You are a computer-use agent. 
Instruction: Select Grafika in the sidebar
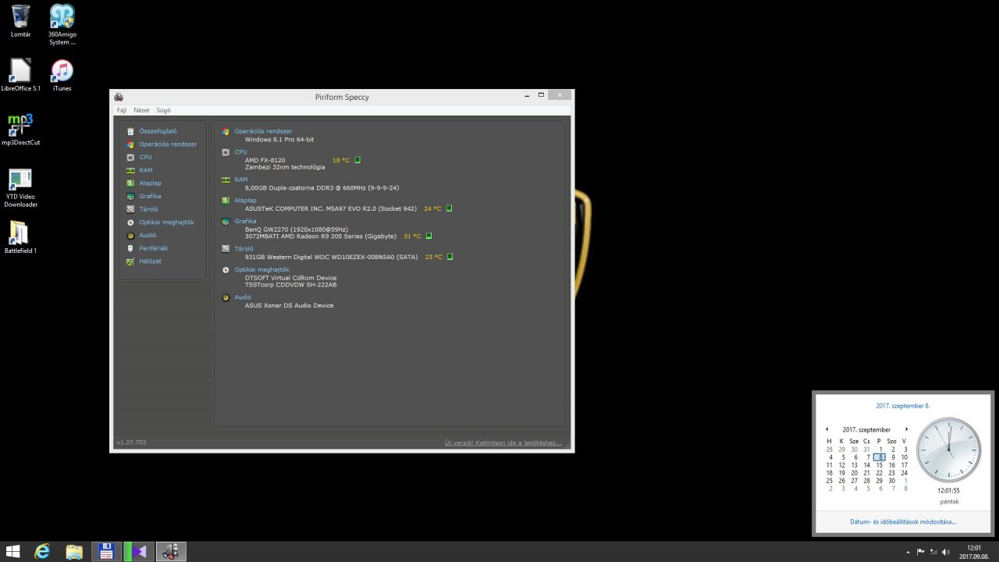pos(150,196)
